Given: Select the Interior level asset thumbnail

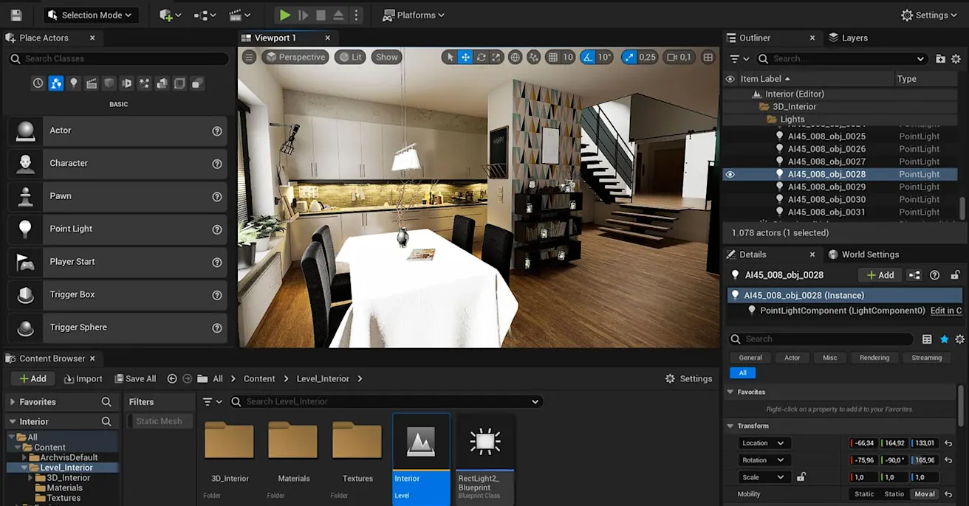Looking at the screenshot, I should pyautogui.click(x=421, y=443).
